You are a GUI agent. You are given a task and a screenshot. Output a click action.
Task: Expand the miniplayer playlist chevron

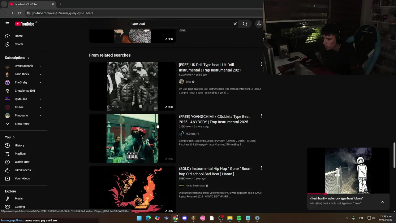(382, 202)
